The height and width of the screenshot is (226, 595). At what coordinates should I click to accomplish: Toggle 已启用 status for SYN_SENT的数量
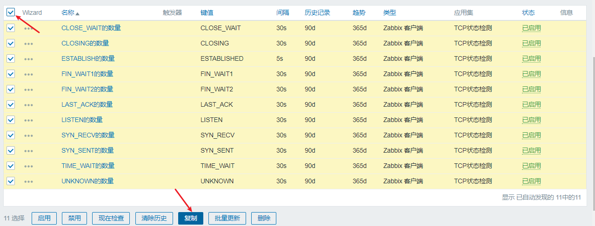(x=531, y=150)
